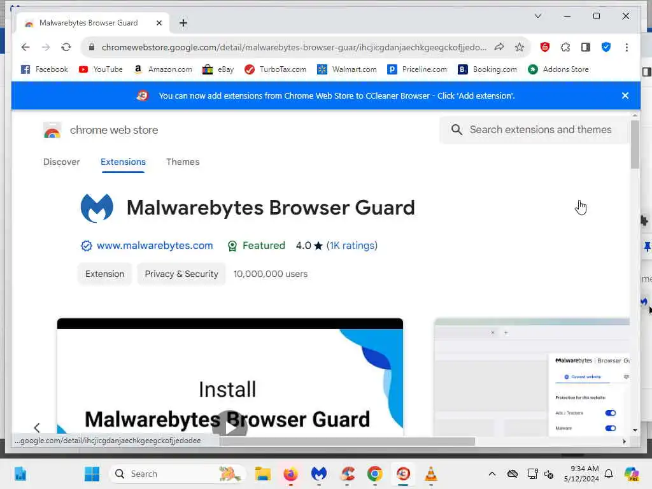The height and width of the screenshot is (489, 652).
Task: Bookmark this page with the star icon
Action: coord(520,47)
